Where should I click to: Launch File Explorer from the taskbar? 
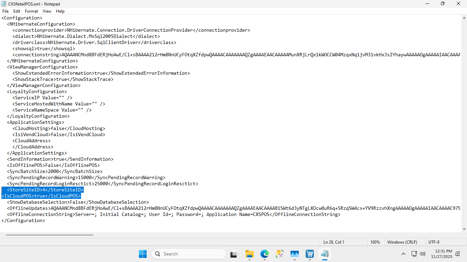(249, 254)
